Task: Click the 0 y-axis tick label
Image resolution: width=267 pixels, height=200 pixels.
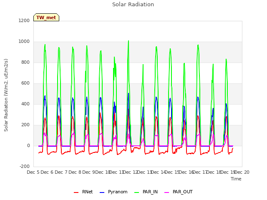Action: pos(28,145)
